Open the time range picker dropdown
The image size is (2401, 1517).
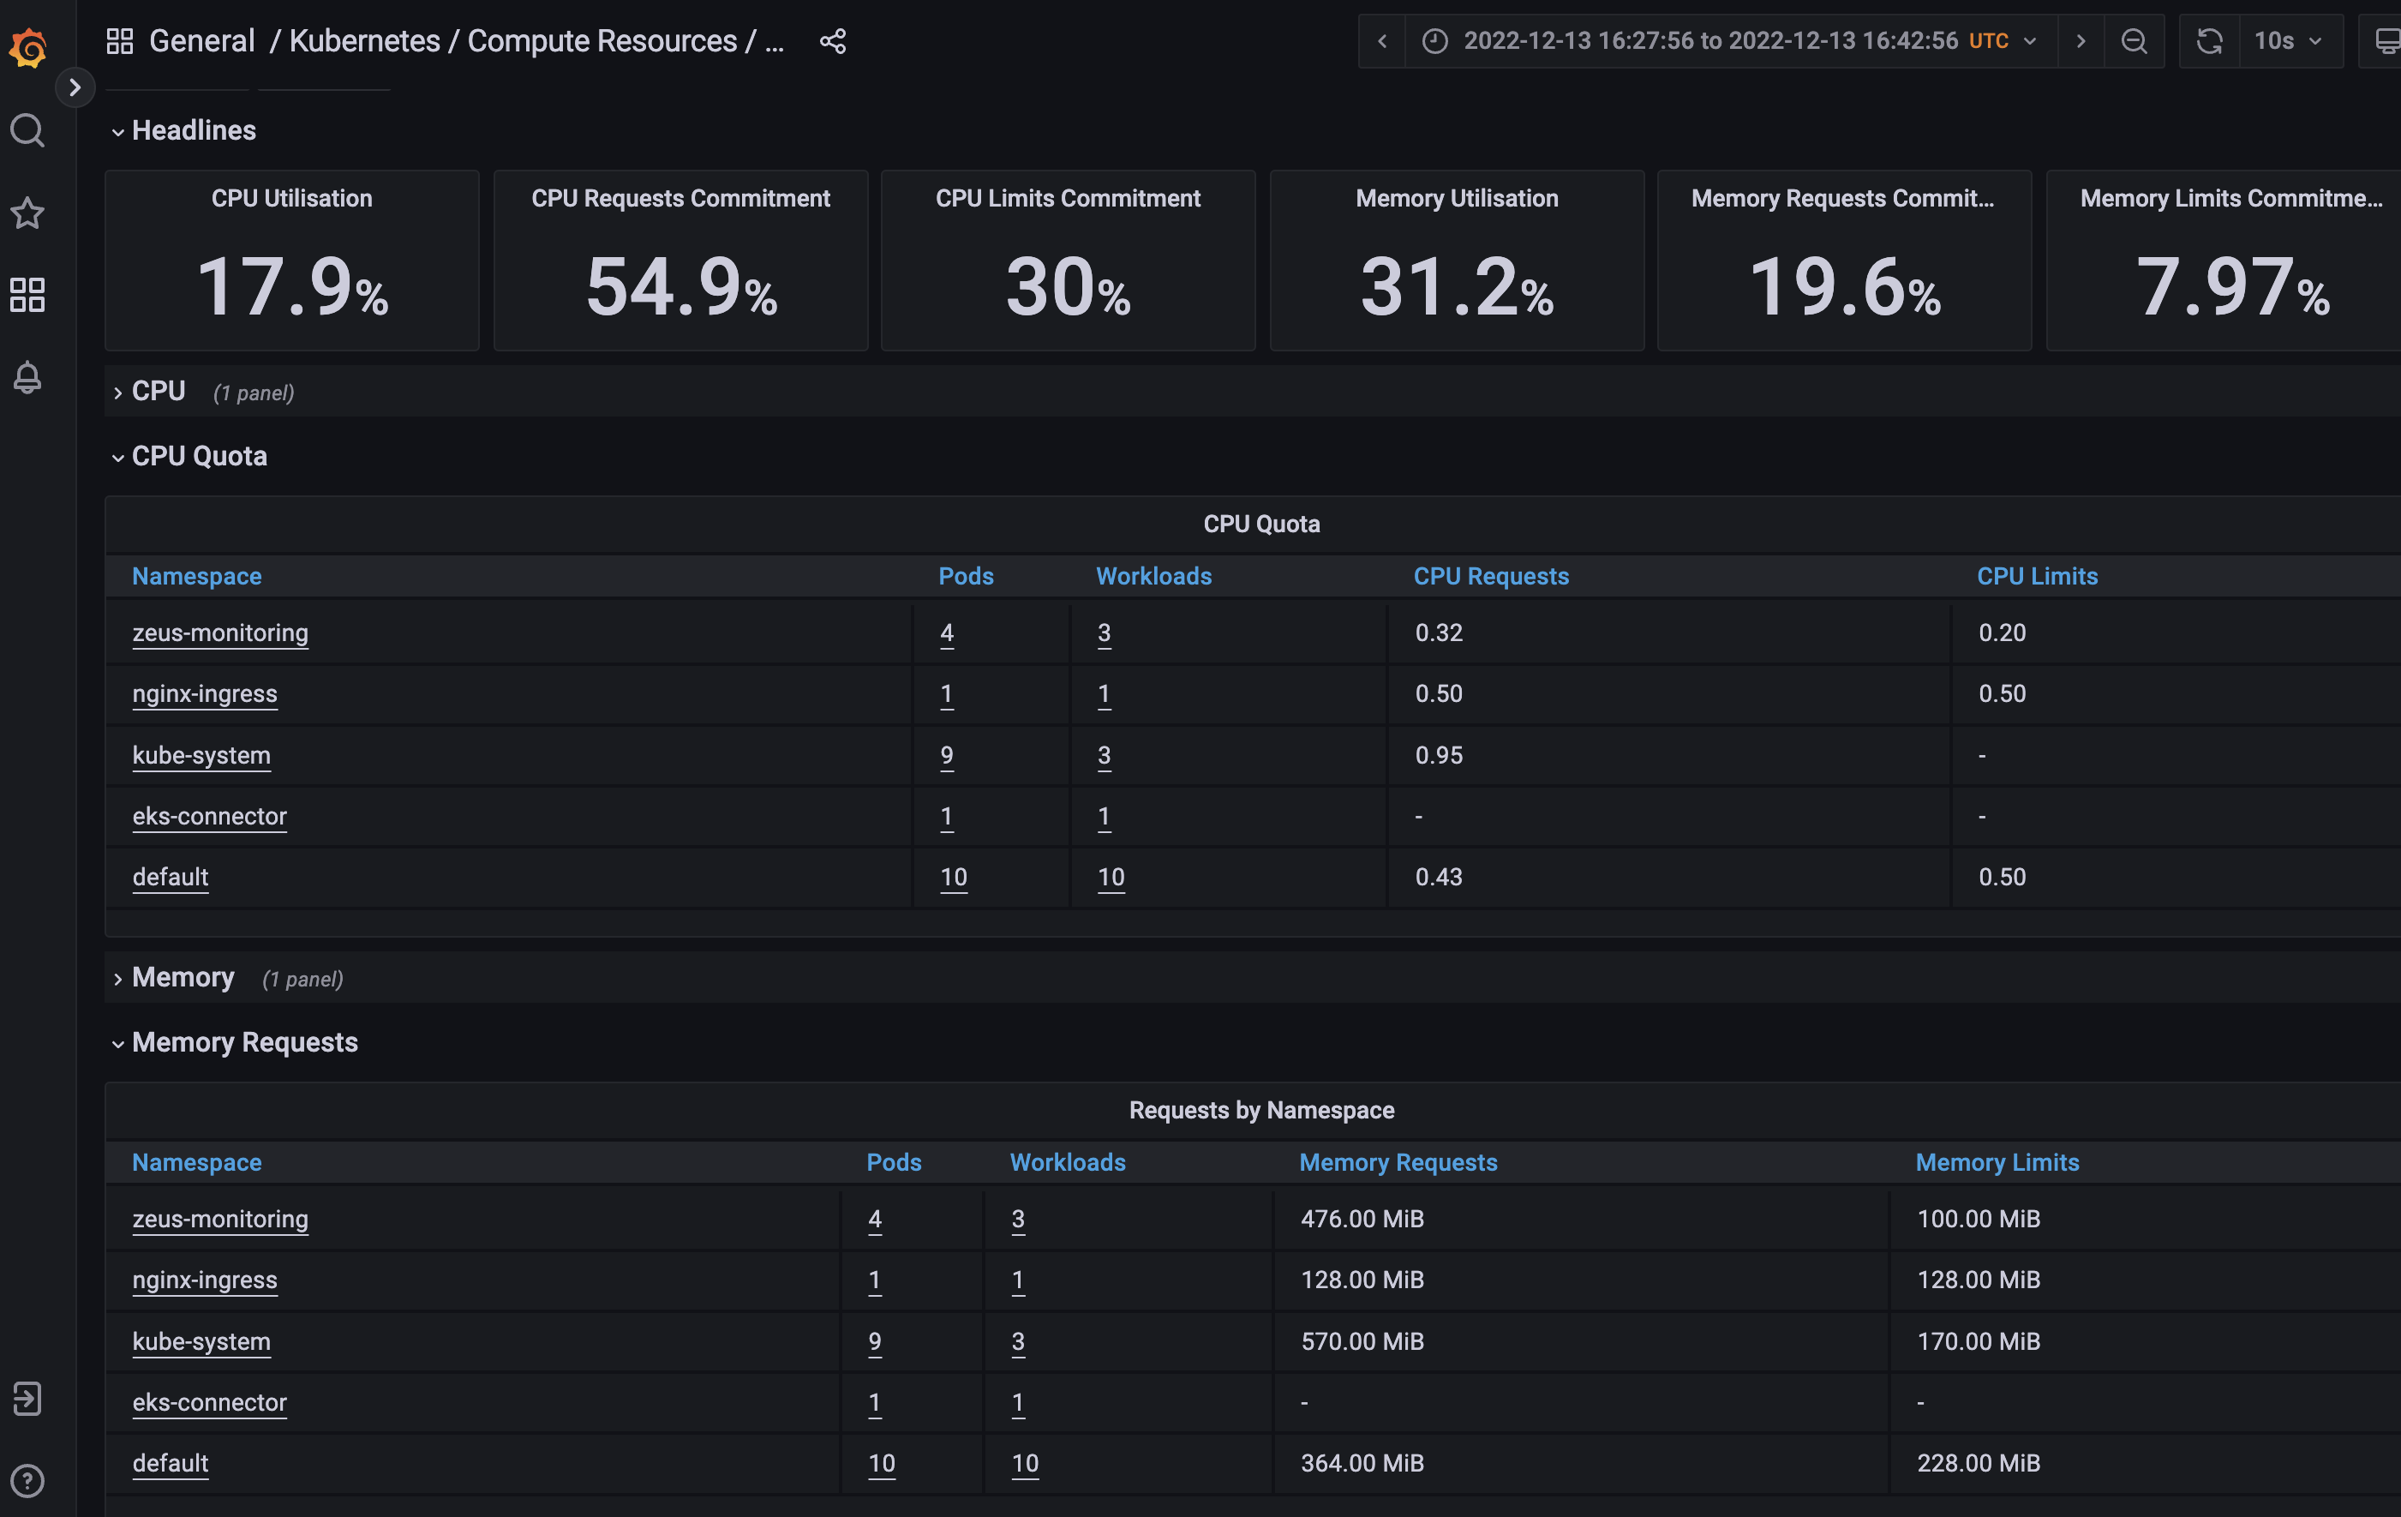coord(1731,41)
